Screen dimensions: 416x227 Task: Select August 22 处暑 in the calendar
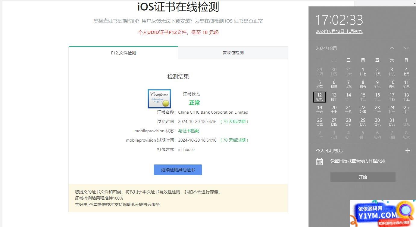[x=363, y=109]
